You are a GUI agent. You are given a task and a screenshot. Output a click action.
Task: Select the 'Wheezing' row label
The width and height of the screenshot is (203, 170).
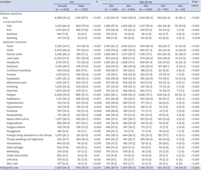[x=13, y=151]
